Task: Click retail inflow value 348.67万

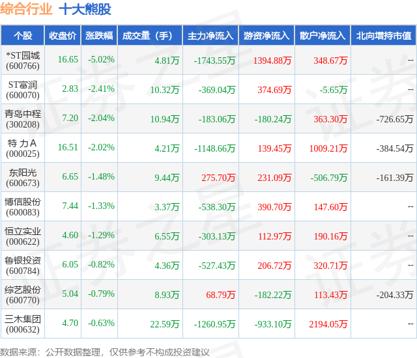Action: 330,61
